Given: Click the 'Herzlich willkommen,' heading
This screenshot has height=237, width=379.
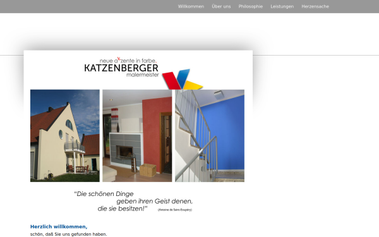Looking at the screenshot, I should tap(59, 227).
